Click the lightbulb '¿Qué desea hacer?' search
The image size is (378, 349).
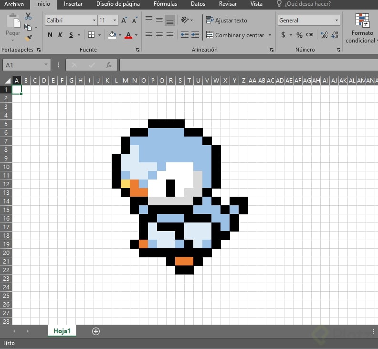[x=304, y=4]
